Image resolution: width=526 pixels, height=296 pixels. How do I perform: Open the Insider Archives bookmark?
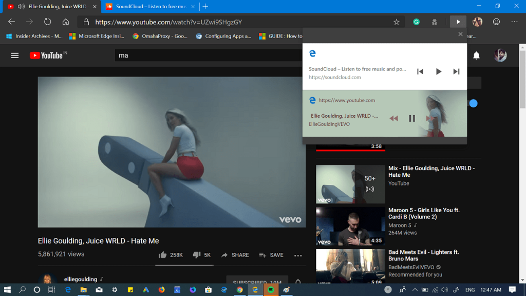[x=34, y=36]
